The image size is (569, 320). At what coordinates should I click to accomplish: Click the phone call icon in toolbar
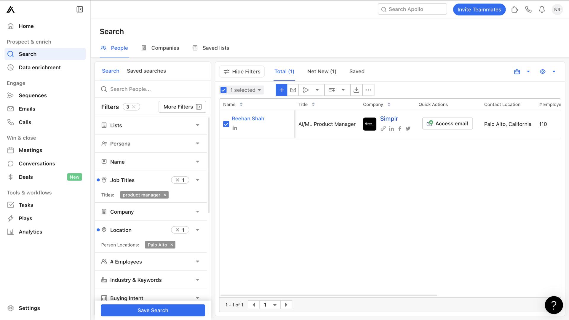click(x=528, y=9)
